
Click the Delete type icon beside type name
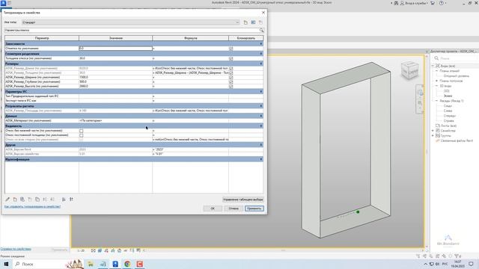point(260,22)
